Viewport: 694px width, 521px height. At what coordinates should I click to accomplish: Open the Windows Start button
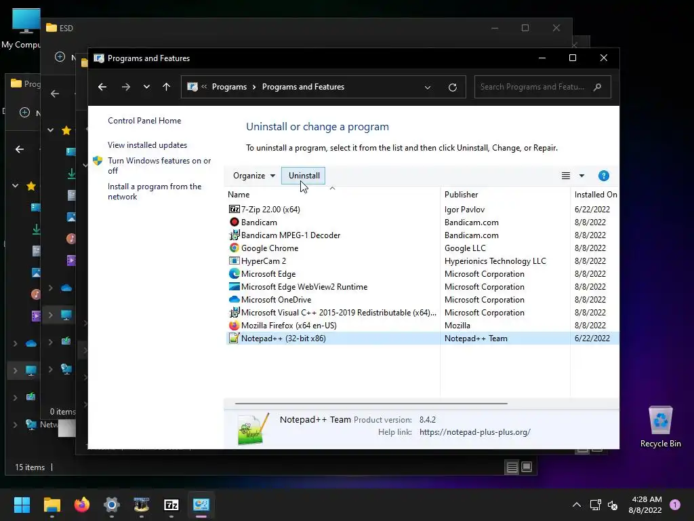tap(22, 505)
